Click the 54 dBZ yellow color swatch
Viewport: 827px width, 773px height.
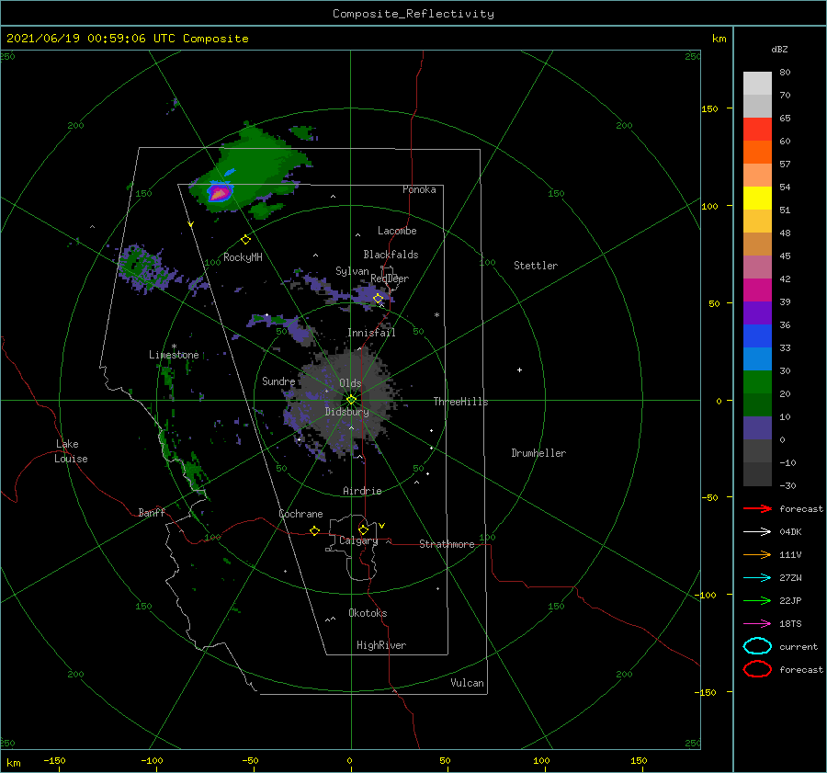point(757,198)
